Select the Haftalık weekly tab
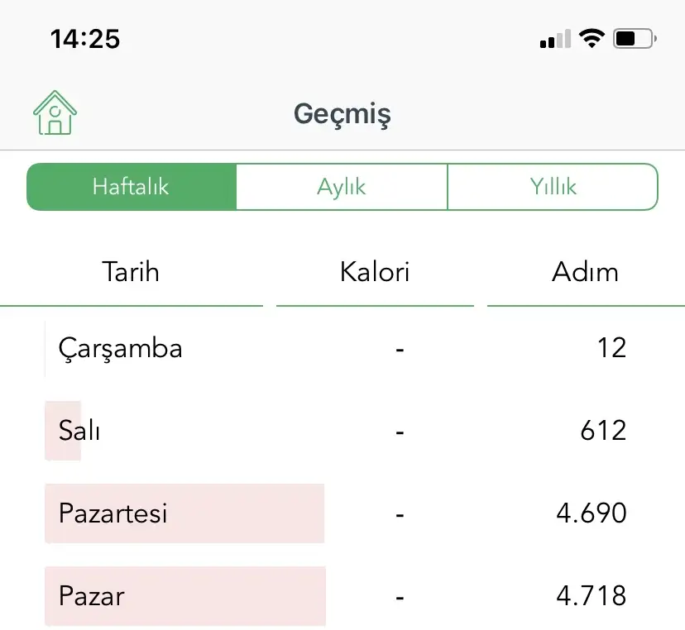Viewport: 685px width, 630px height. click(132, 187)
